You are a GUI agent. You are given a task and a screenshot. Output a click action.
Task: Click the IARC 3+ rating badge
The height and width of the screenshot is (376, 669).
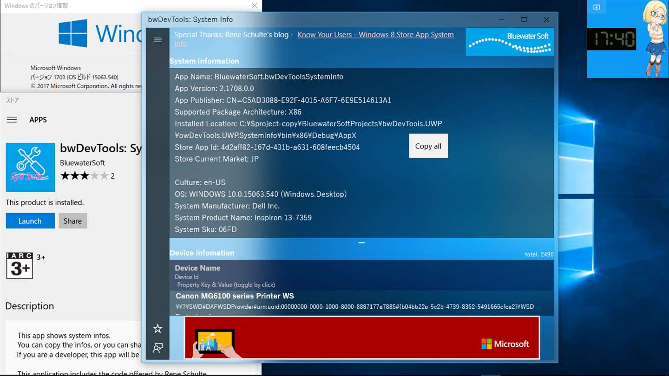20,266
